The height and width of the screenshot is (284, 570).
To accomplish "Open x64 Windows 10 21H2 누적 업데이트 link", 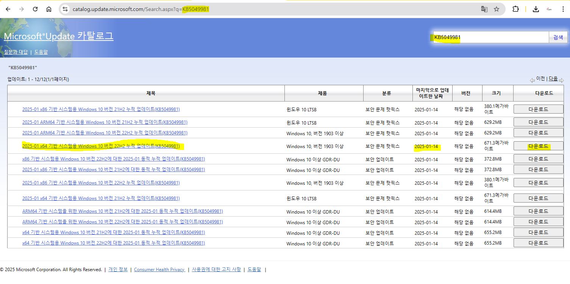I will point(101,198).
